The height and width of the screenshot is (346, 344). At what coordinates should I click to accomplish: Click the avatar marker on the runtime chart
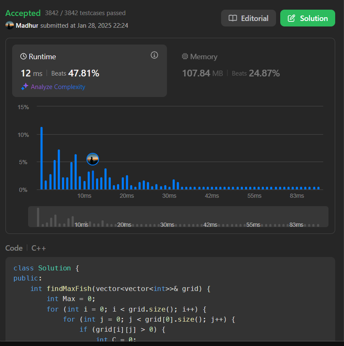point(93,159)
